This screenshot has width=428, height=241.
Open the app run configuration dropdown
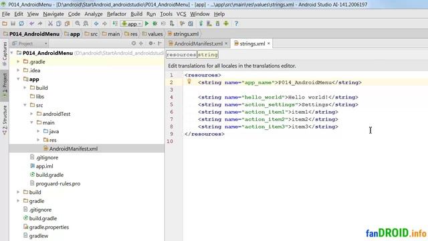[132, 24]
